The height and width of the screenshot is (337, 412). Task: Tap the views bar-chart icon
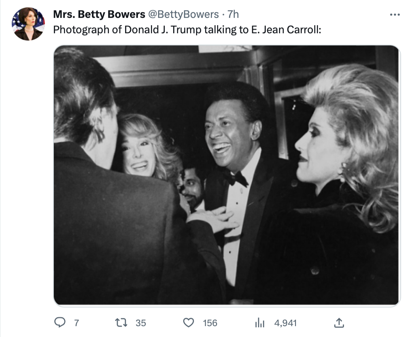pos(259,323)
